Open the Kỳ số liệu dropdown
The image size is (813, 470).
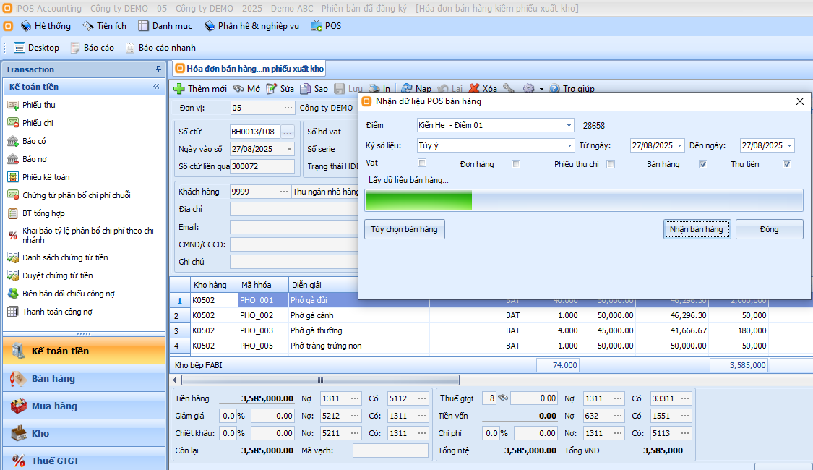[569, 145]
